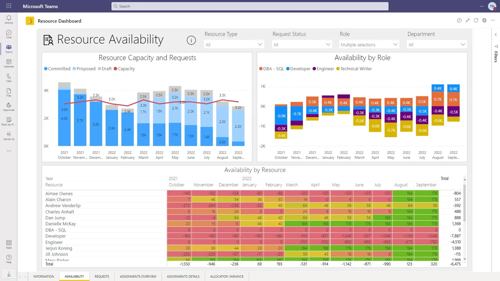The width and height of the screenshot is (500, 281).
Task: Expand the Filters pane chevron
Action: point(496,35)
